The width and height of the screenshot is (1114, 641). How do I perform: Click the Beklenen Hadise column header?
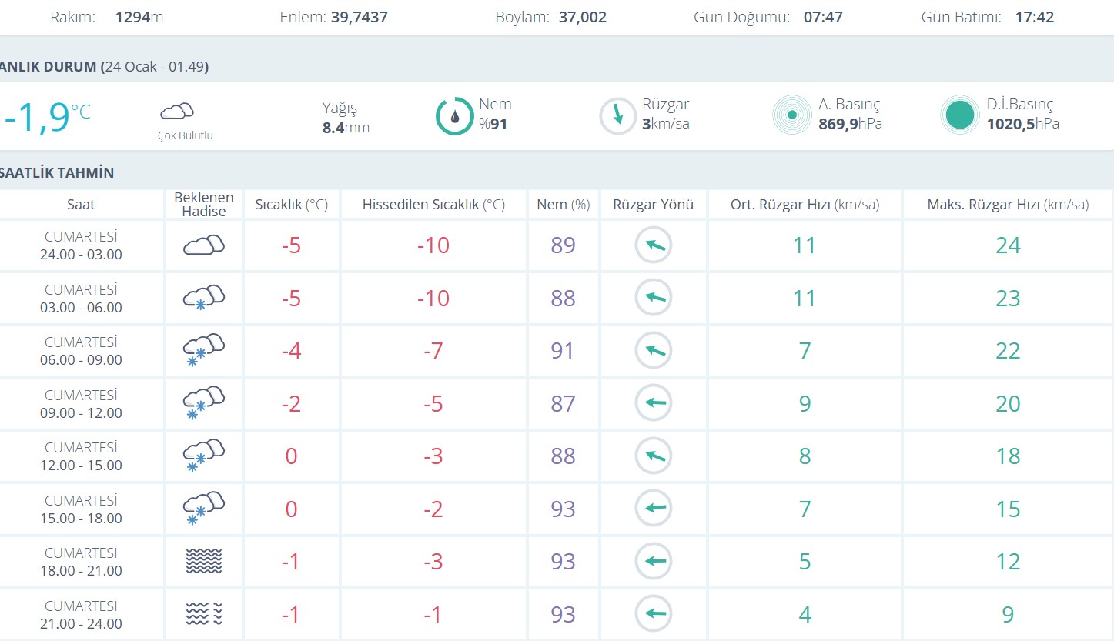pos(203,205)
